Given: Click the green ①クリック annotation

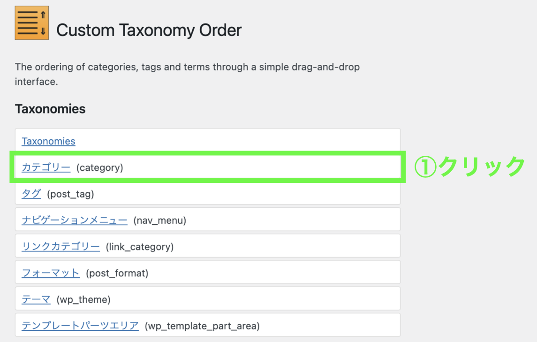Looking at the screenshot, I should click(x=469, y=167).
